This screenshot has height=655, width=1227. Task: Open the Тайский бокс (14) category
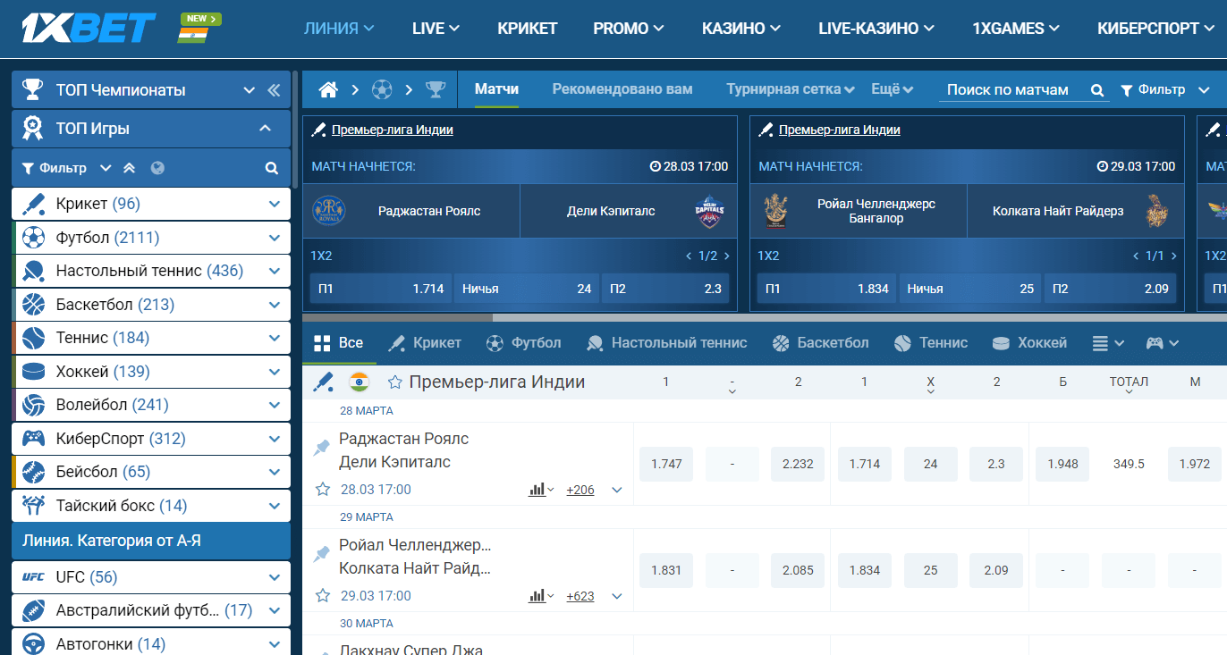pos(151,506)
